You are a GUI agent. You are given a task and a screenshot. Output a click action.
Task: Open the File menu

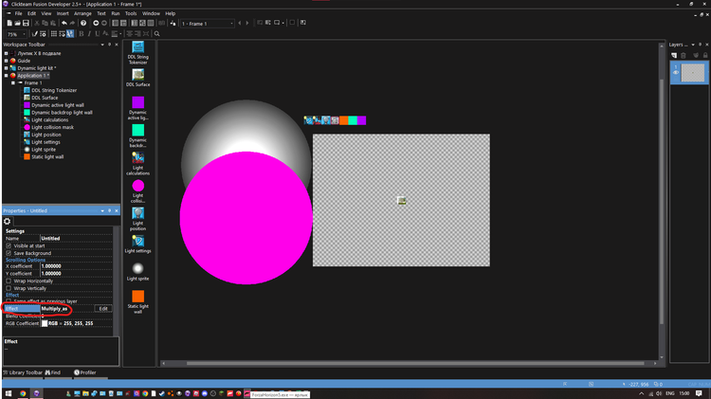tap(18, 13)
